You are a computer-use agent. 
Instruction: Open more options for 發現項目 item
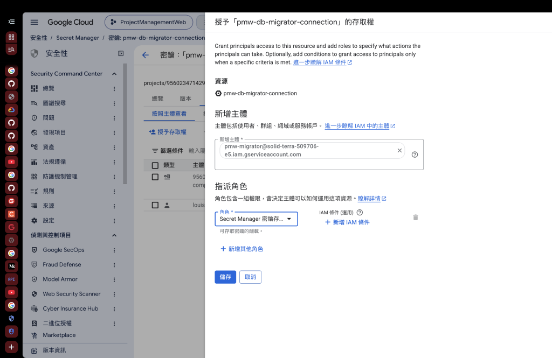114,133
